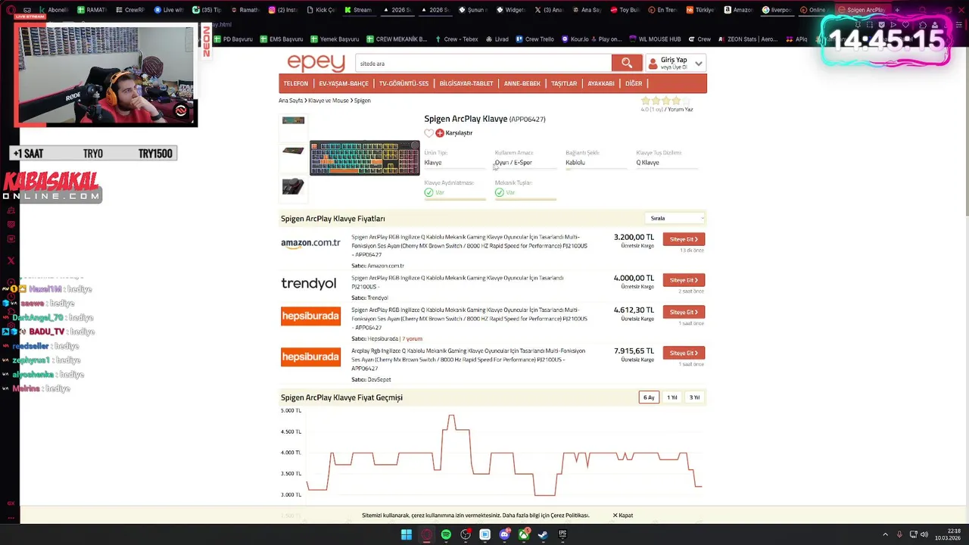This screenshot has width=969, height=545.
Task: Open Spotify from the taskbar
Action: tap(446, 534)
